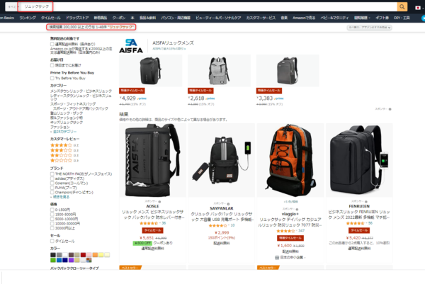Viewport: 425px width, 284px height.
Task: Open 登山リュック・ザック category
Action: click(x=67, y=113)
